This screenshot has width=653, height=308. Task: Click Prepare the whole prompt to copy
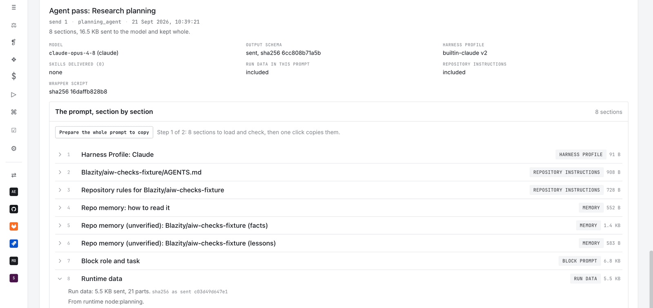pos(104,132)
